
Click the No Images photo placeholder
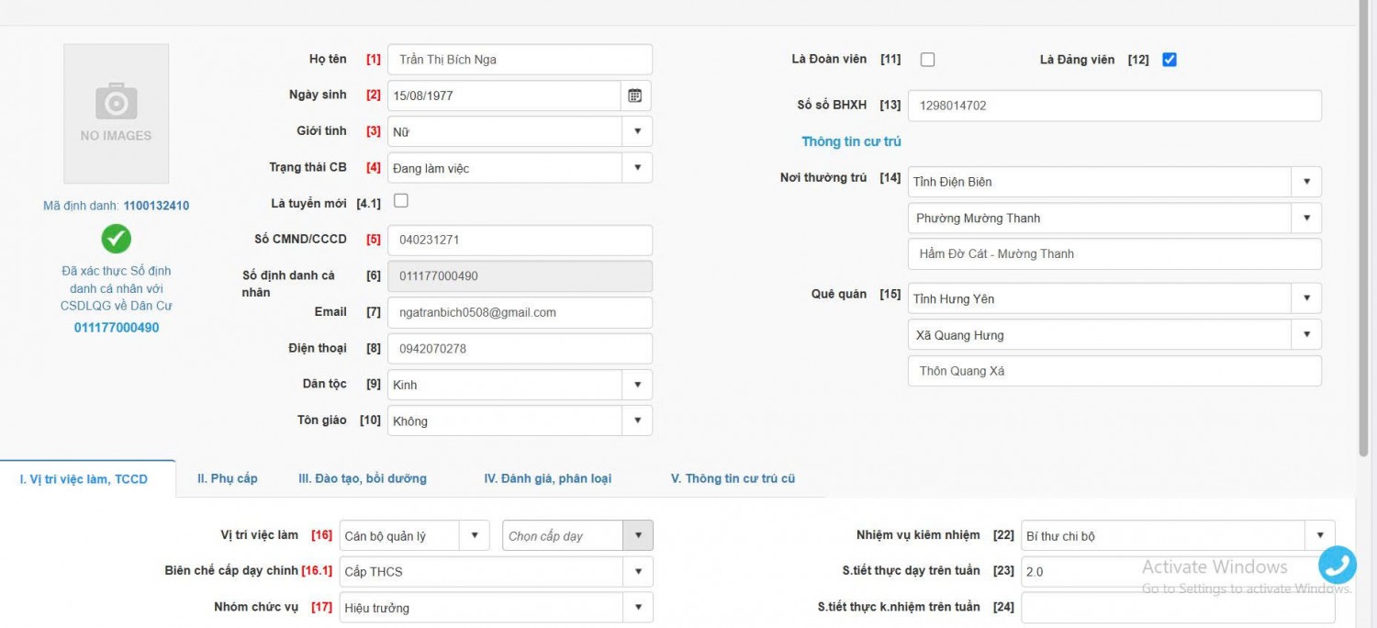point(116,114)
